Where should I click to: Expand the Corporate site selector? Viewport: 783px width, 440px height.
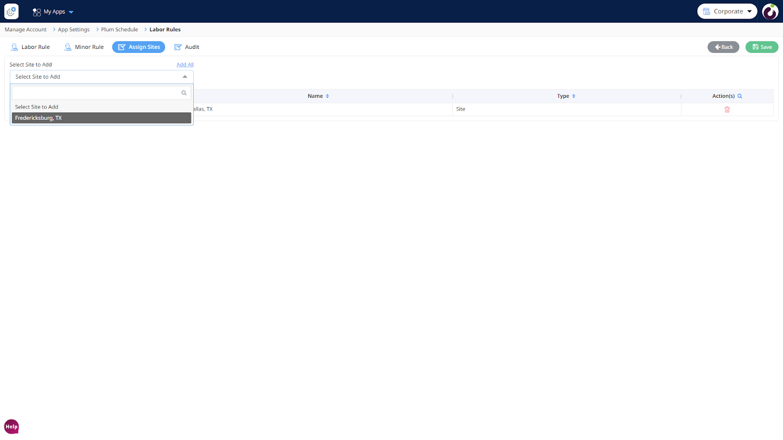(727, 11)
